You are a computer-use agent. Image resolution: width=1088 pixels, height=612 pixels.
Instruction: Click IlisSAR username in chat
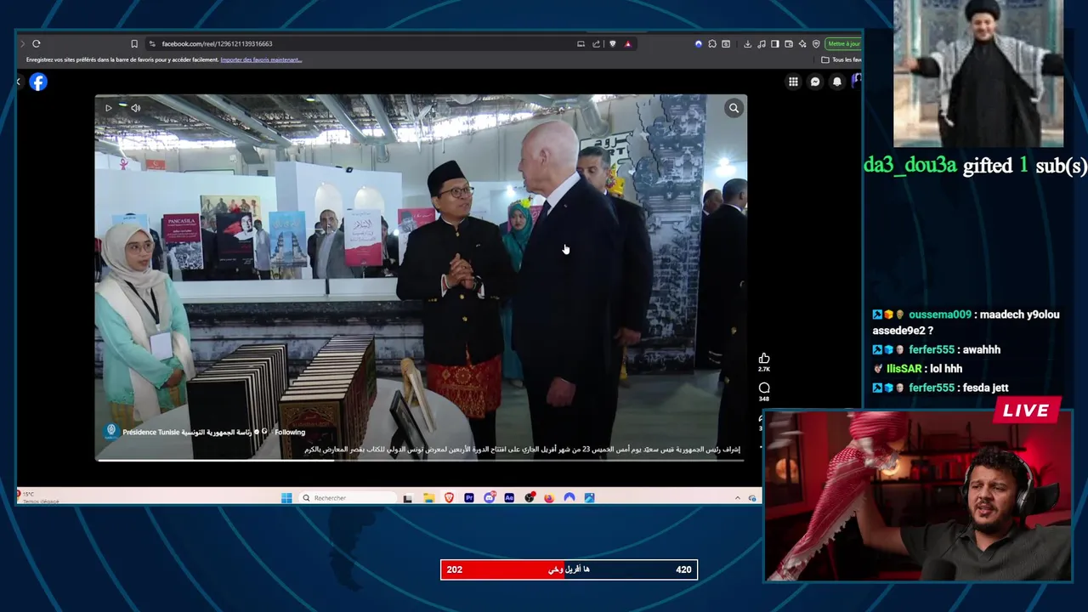click(904, 369)
